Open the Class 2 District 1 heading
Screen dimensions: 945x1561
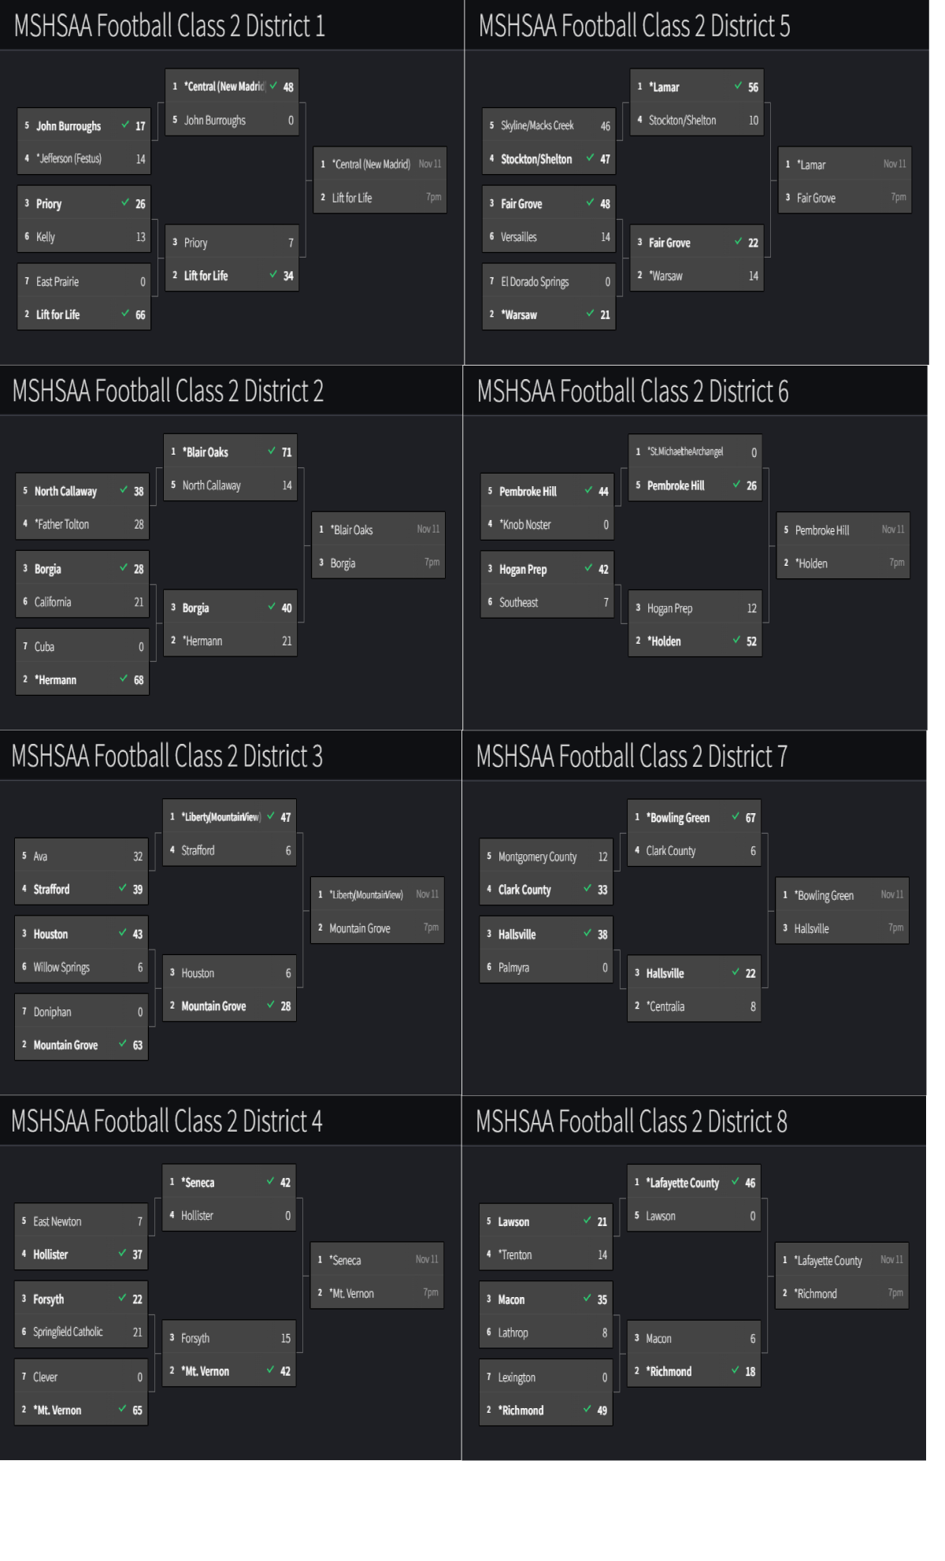(x=169, y=26)
